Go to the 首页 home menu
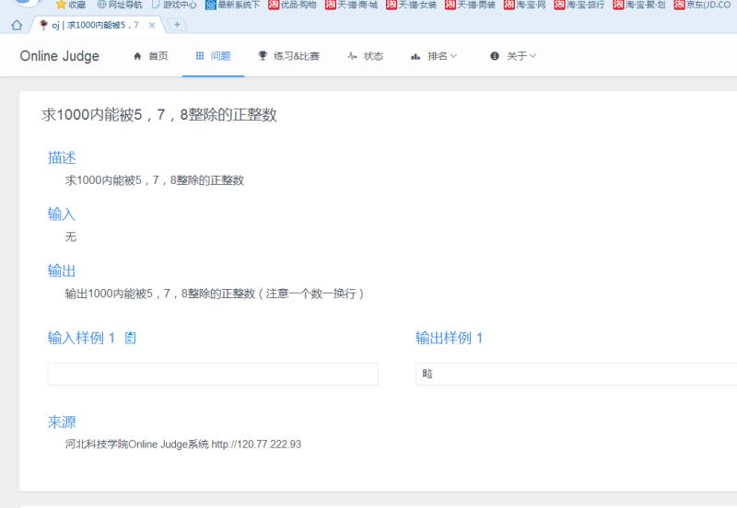 point(151,56)
